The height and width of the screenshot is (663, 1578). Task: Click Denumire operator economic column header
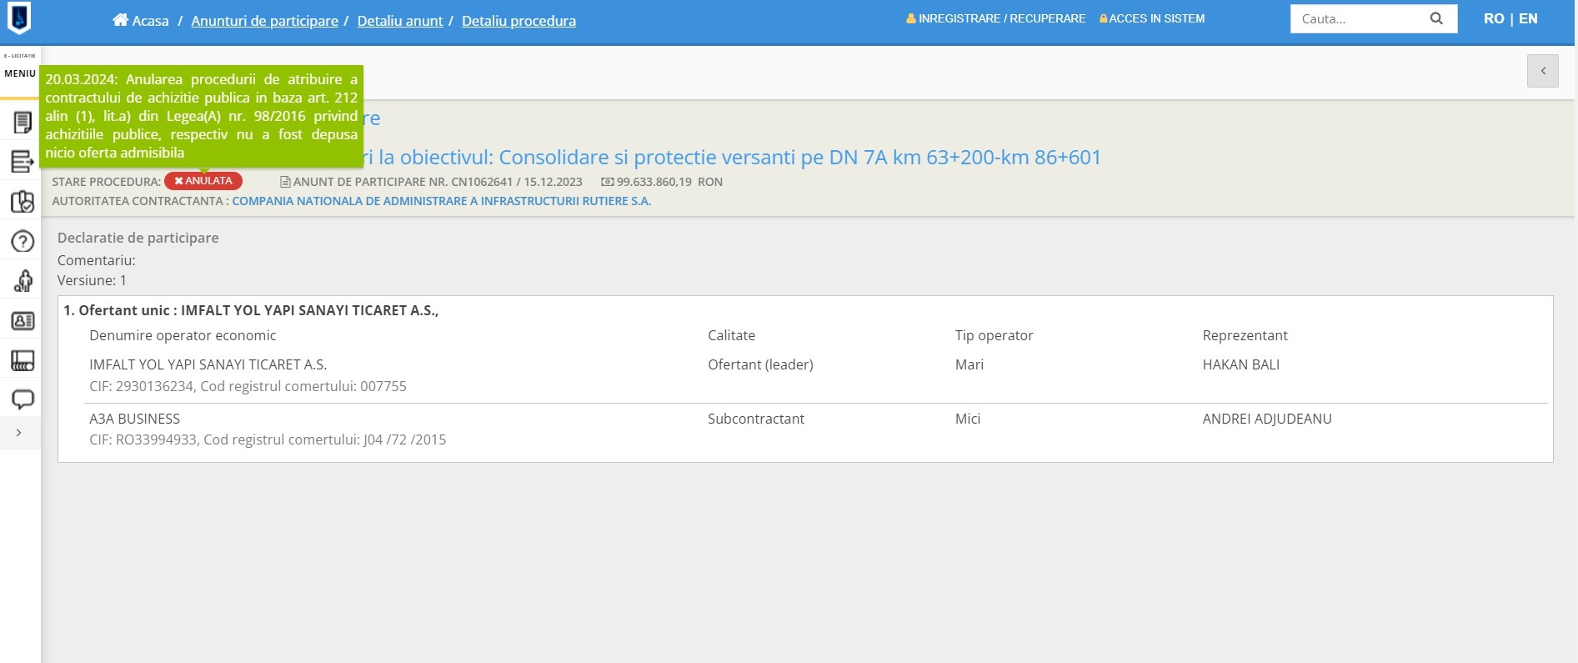[183, 335]
